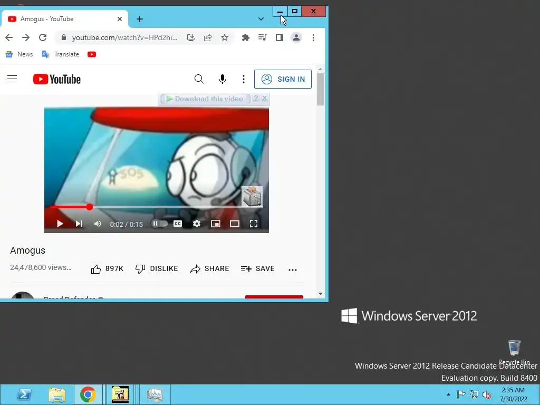Click muted speaker tray icon
This screenshot has height=405, width=540.
487,394
